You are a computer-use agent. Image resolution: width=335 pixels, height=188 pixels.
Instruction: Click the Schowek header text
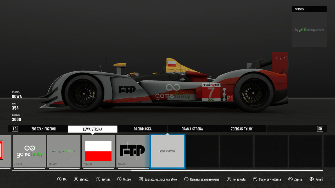[299, 9]
